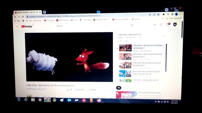Image resolution: width=202 pixels, height=113 pixels.
Task: Play Little Kitten iPhone Gameplay Ep 2
Action: [x=147, y=56]
